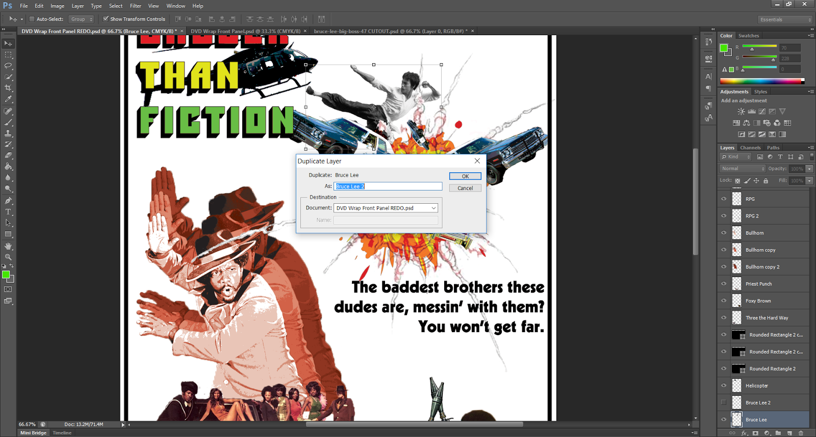
Task: Select the Blur tool
Action: coord(8,178)
